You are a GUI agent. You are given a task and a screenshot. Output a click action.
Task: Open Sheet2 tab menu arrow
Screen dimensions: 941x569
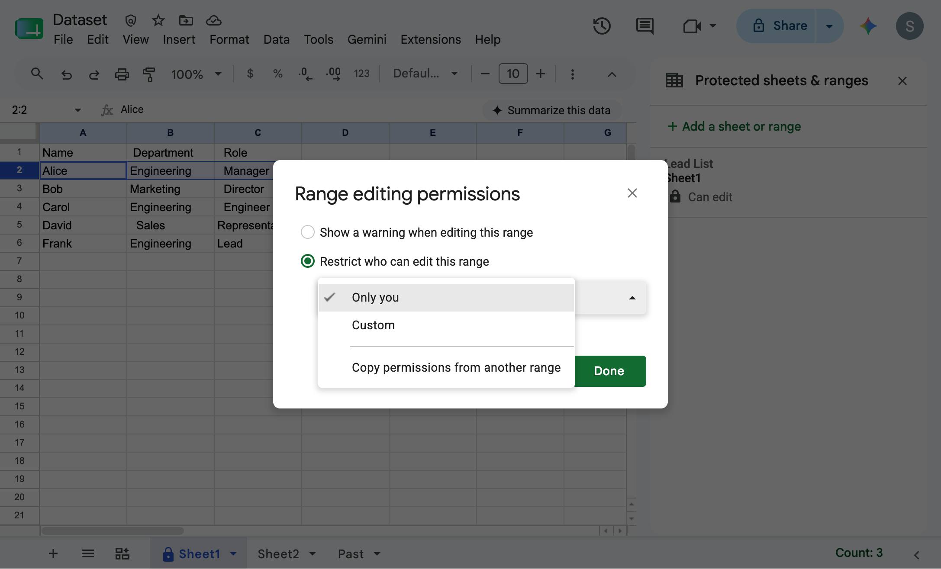(313, 553)
